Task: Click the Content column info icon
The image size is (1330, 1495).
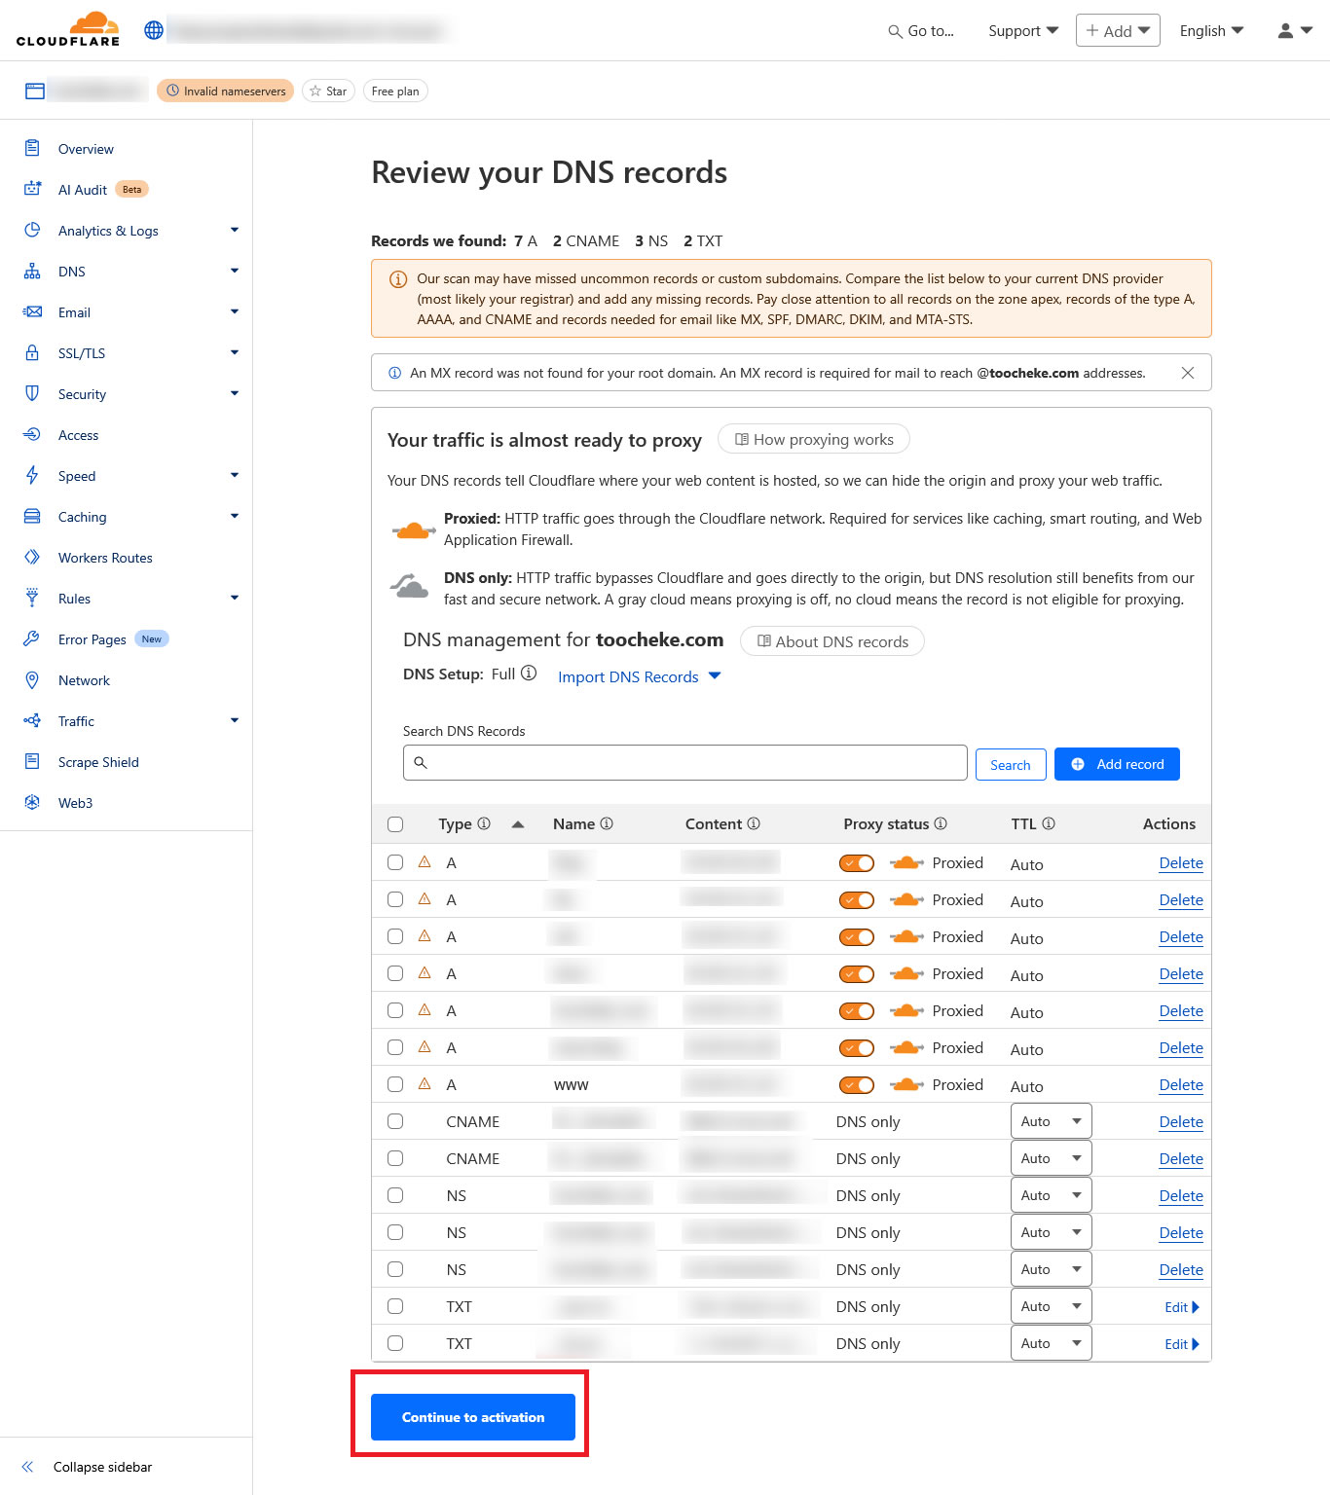Action: (754, 823)
